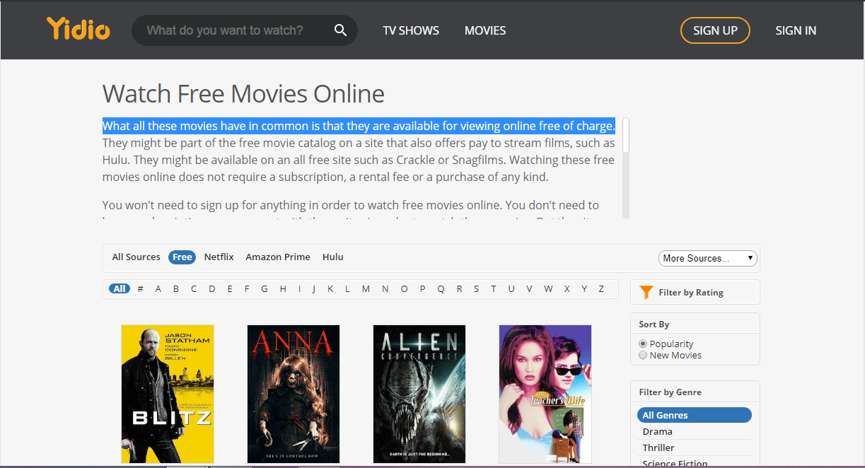
Task: Filter by the Drama genre
Action: [657, 431]
